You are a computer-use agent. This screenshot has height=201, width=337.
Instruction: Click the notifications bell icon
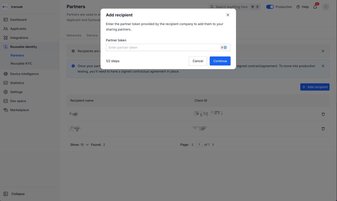click(x=315, y=7)
